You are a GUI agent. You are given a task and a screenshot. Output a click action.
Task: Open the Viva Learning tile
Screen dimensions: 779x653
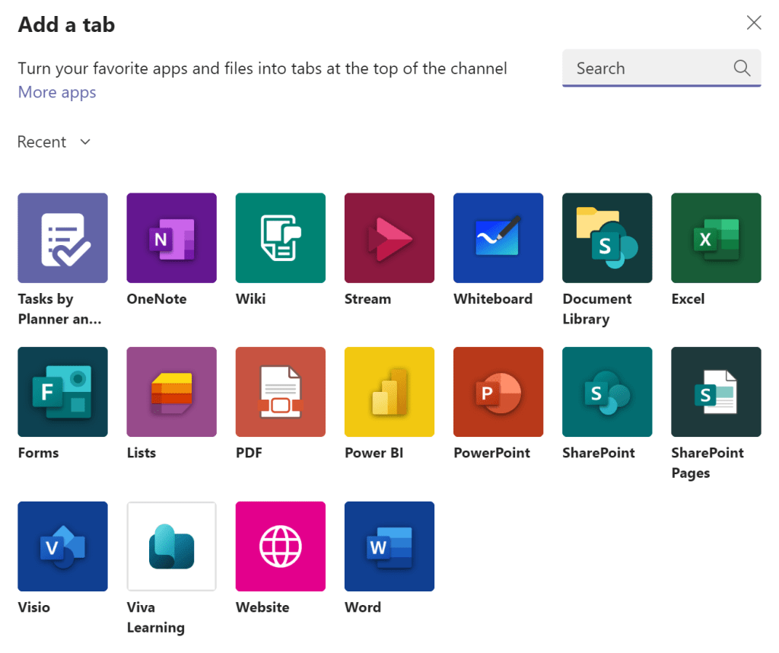pos(171,546)
